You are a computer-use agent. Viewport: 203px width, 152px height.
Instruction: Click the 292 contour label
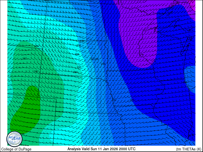pyautogui.click(x=79, y=45)
